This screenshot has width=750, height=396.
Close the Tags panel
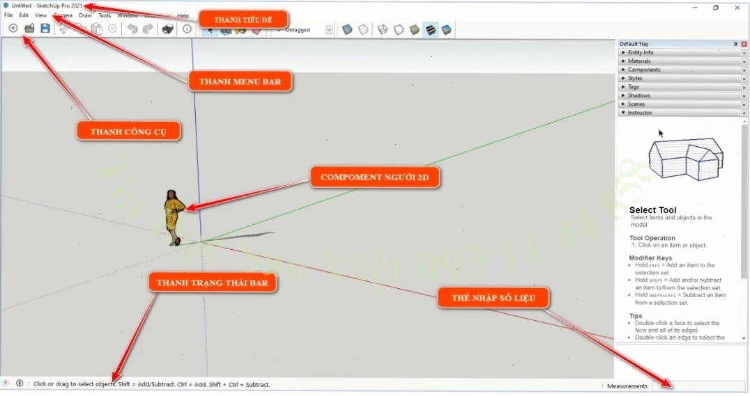(744, 88)
